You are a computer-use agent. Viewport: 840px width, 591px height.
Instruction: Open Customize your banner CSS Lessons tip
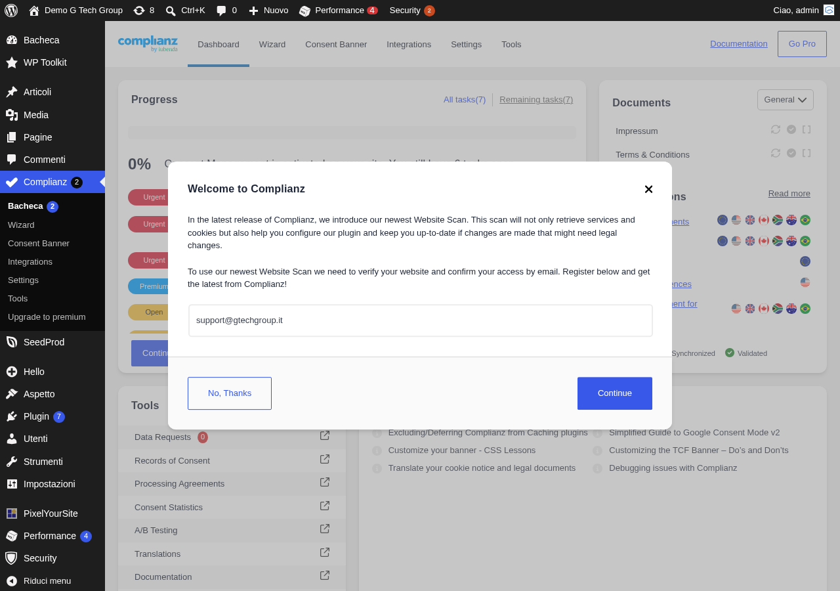click(x=462, y=450)
